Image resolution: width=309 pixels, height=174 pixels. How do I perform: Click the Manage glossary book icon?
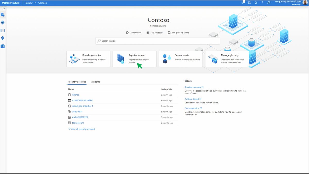point(213,59)
